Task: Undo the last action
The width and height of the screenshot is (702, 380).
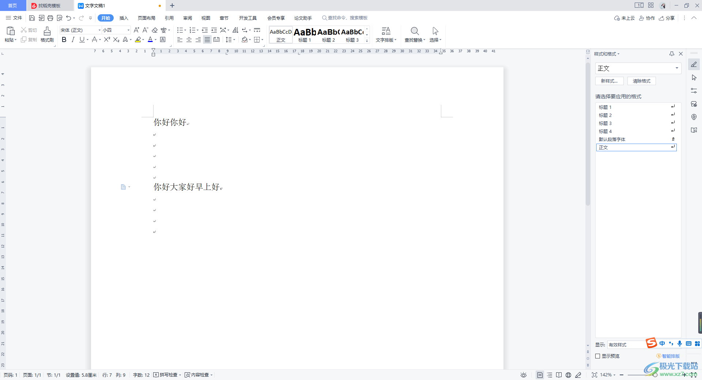Action: tap(68, 18)
